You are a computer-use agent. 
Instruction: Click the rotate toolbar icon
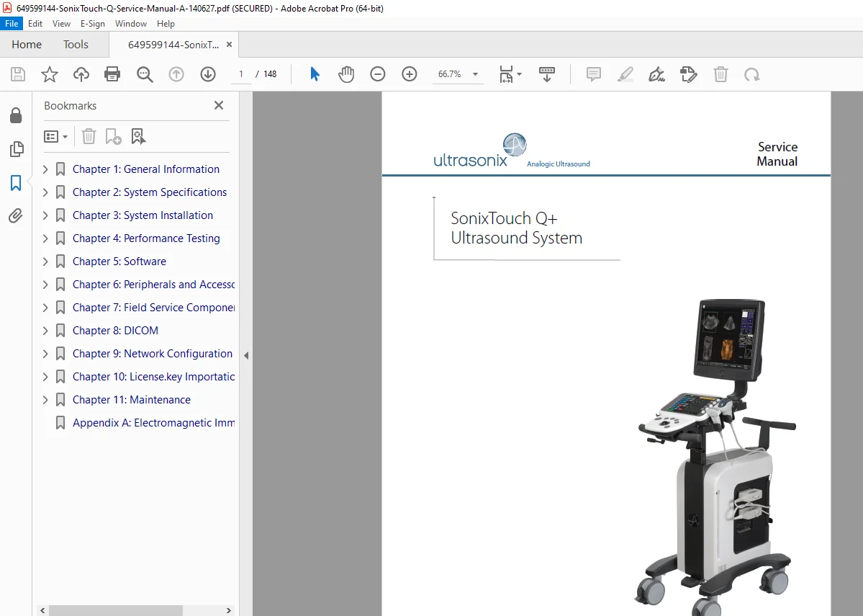point(752,73)
